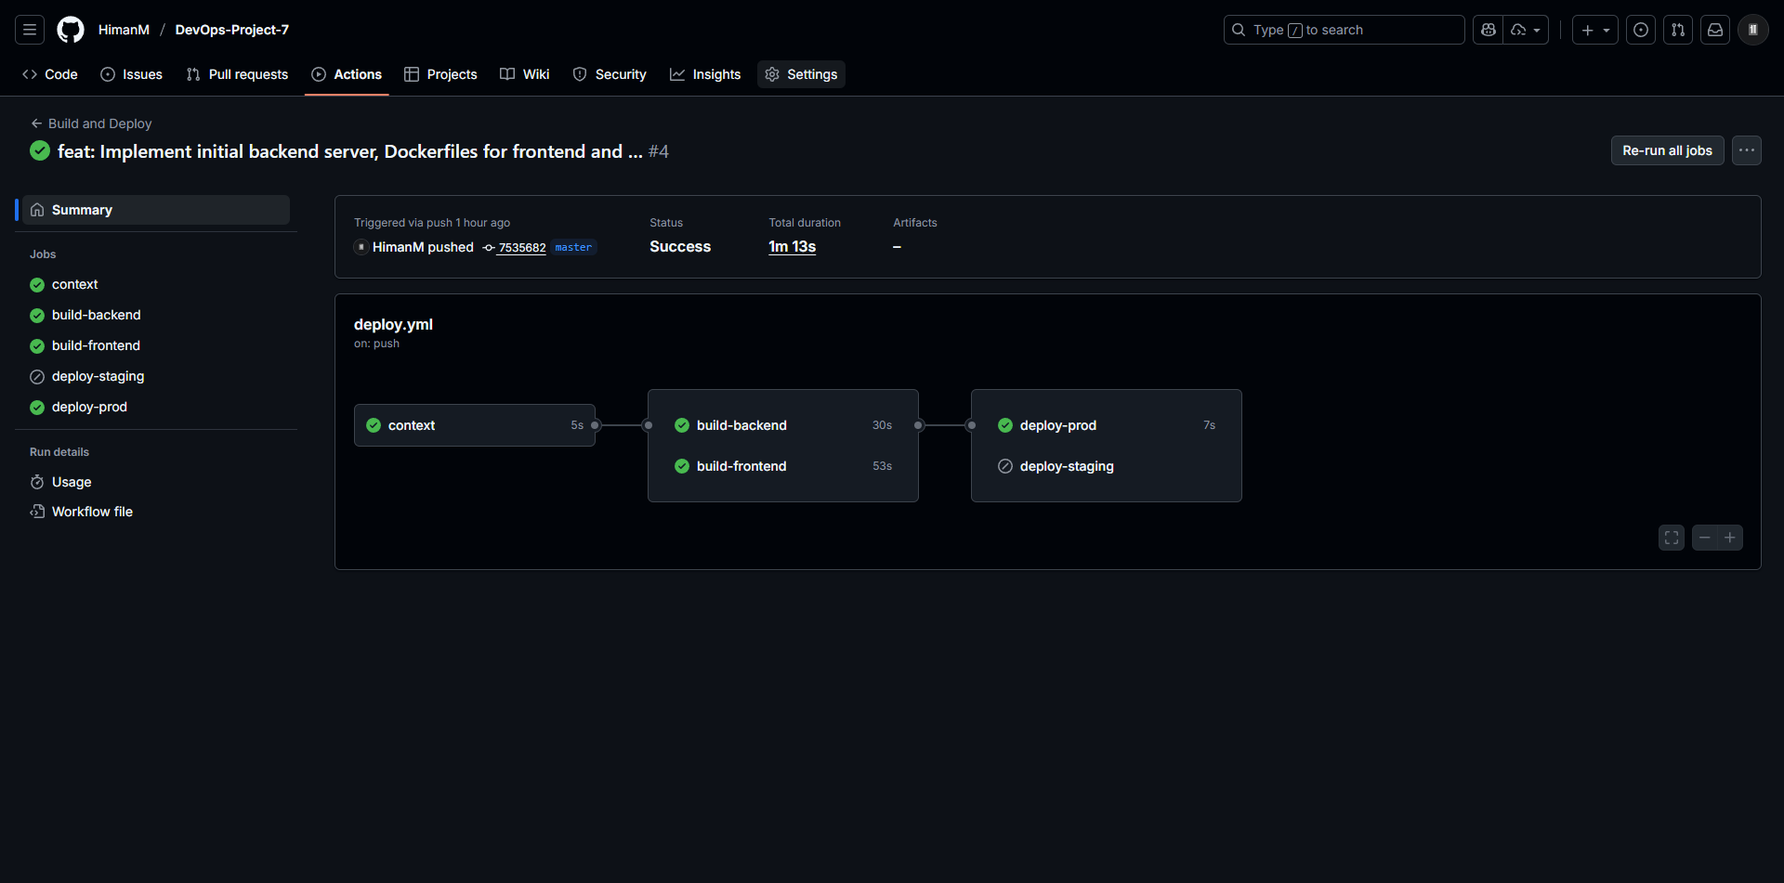Open the Security tab
The height and width of the screenshot is (883, 1784).
coord(610,74)
